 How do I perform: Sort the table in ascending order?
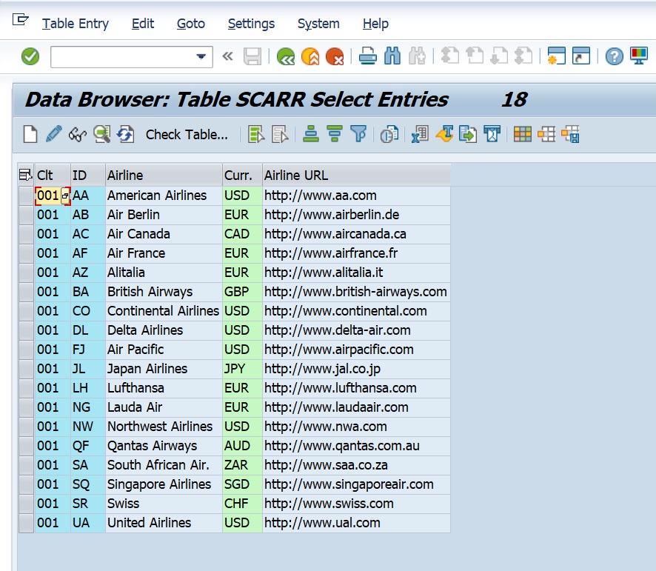(311, 134)
